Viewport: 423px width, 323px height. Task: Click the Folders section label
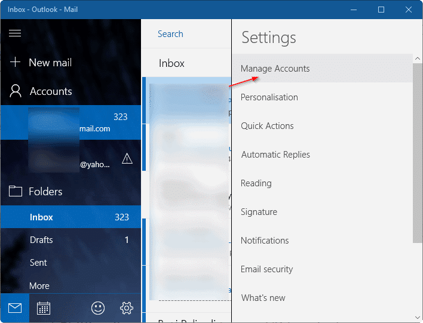[45, 192]
